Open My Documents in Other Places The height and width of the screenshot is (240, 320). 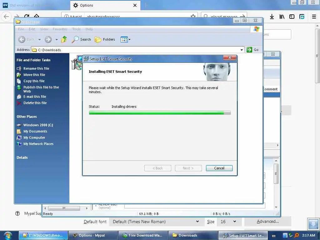[x=35, y=131]
